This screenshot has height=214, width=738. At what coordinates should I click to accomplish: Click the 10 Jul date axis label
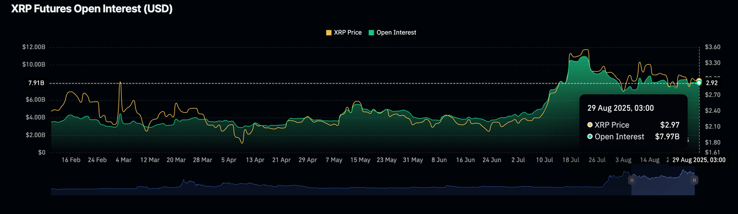click(x=546, y=160)
